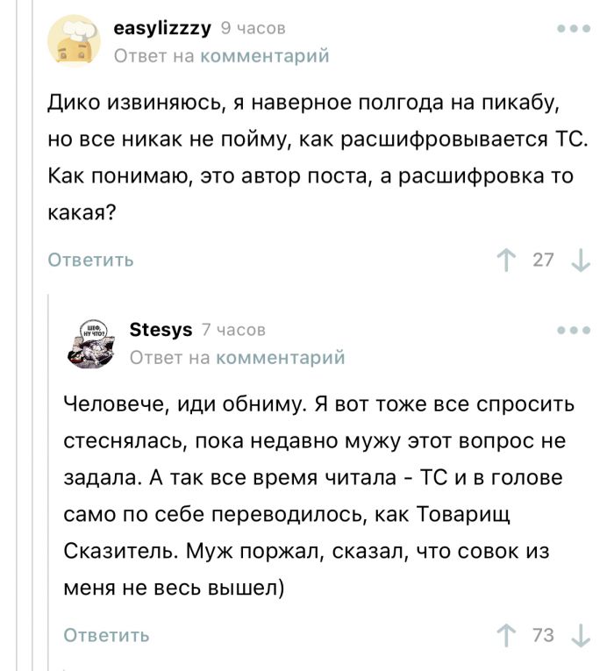The height and width of the screenshot is (671, 614).
Task: Click the rating count 27
Action: point(544,260)
